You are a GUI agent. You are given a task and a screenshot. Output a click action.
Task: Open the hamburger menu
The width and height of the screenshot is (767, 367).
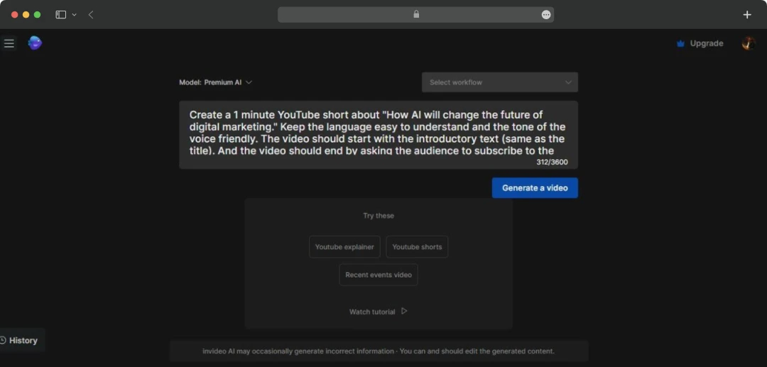pyautogui.click(x=9, y=43)
